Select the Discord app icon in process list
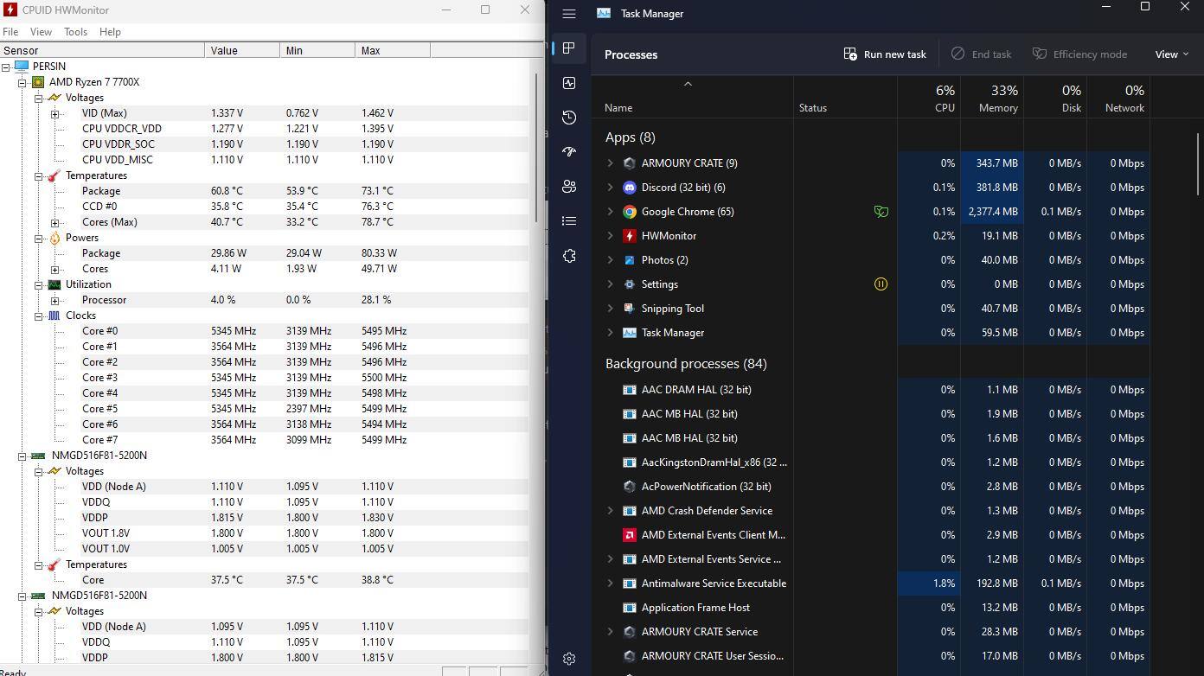The image size is (1204, 676). point(630,188)
